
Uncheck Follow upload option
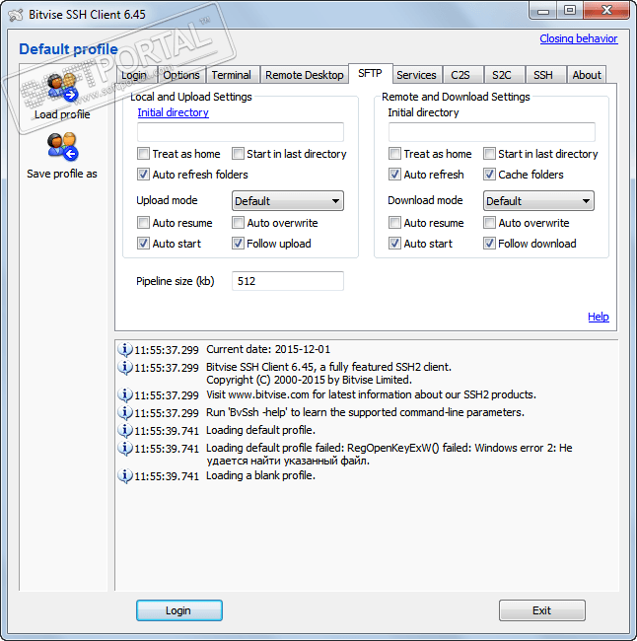click(238, 244)
